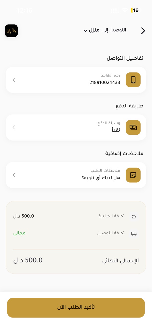Viewport: 152px width, 329px height.
Task: Open order notes row chevron
Action: point(14,175)
